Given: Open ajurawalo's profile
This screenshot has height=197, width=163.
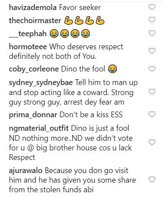Looking at the screenshot, I should [26, 171].
